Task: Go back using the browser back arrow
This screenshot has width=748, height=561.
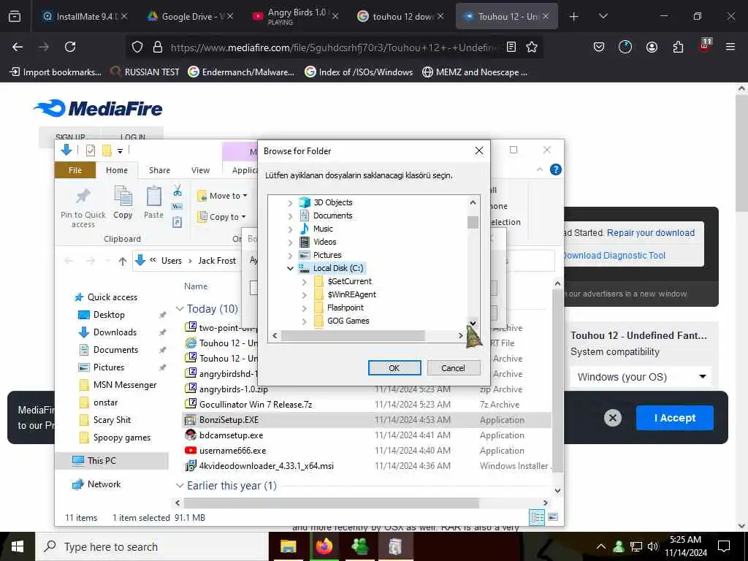Action: click(18, 47)
